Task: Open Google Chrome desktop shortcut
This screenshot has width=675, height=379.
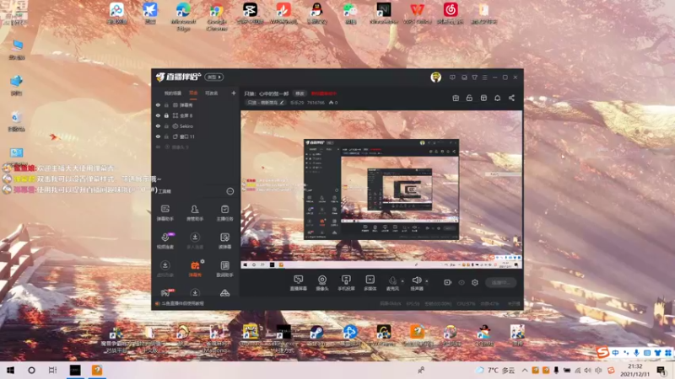Action: click(x=217, y=16)
